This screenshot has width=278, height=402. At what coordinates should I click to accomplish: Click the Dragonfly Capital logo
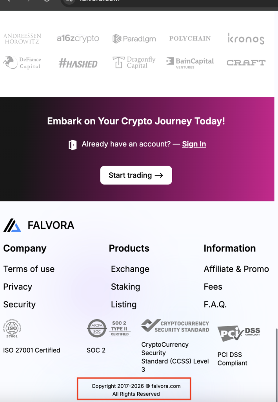[134, 62]
